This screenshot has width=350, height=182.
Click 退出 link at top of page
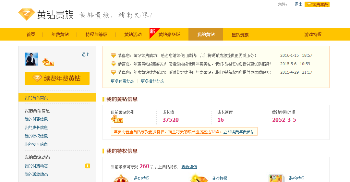[x=298, y=4]
